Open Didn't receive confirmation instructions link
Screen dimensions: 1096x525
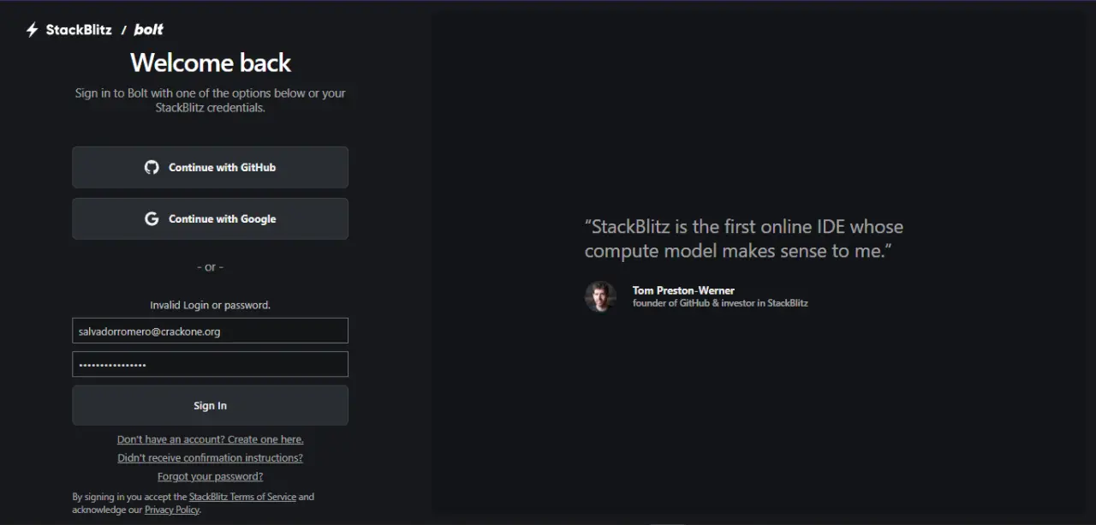tap(210, 458)
